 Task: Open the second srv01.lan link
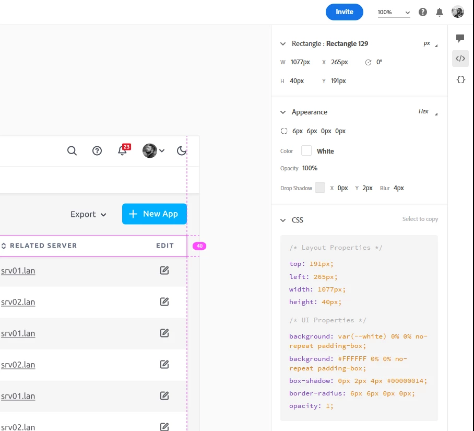click(x=18, y=333)
